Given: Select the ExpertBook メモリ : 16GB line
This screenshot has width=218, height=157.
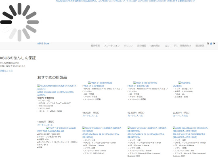Looking at the screenshot, I should pos(180,148).
